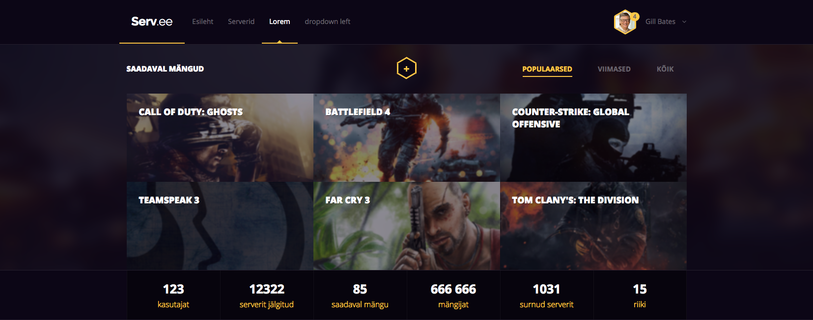Viewport: 813px width, 320px height.
Task: Choose the Far Cry 3 tile
Action: pos(407,226)
